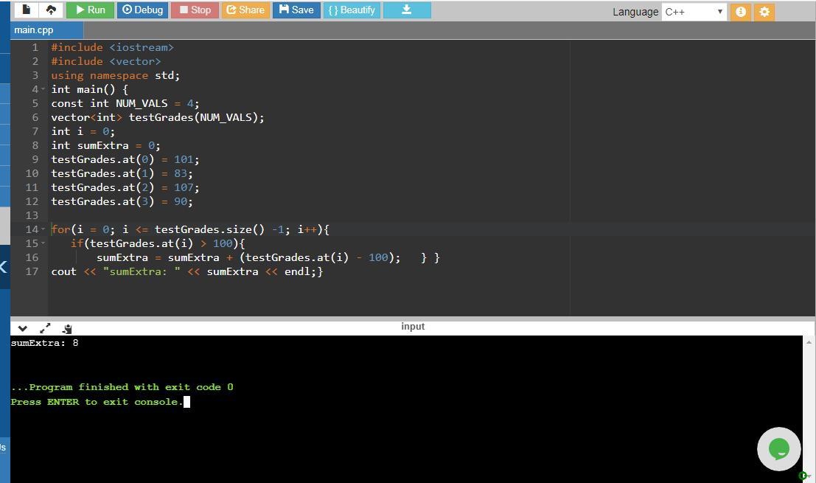
Task: Click the "testGrades.at(2) = 107;" line
Action: point(125,187)
